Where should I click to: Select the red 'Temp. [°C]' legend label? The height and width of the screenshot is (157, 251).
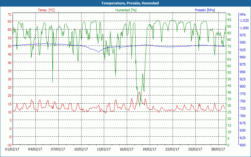pyautogui.click(x=46, y=10)
